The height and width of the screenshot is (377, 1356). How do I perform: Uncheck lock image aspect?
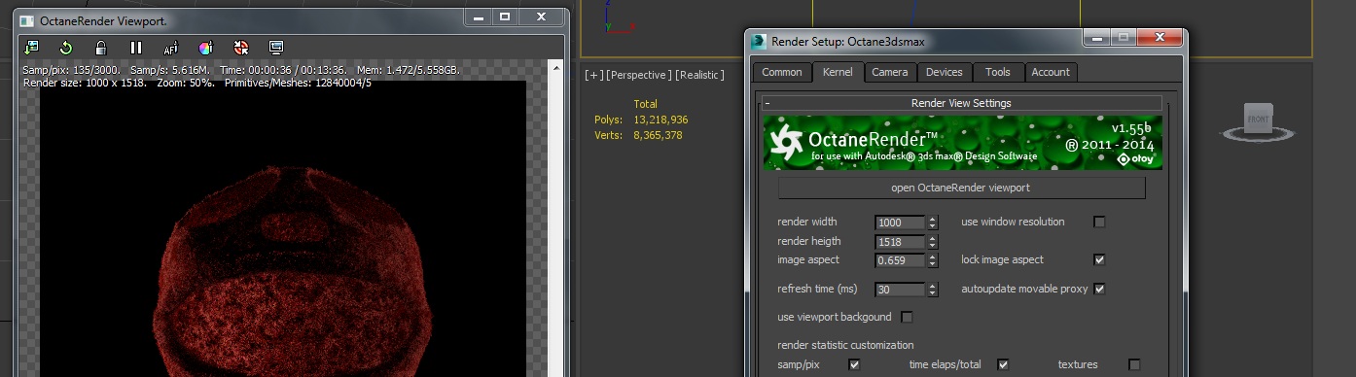(x=1099, y=259)
